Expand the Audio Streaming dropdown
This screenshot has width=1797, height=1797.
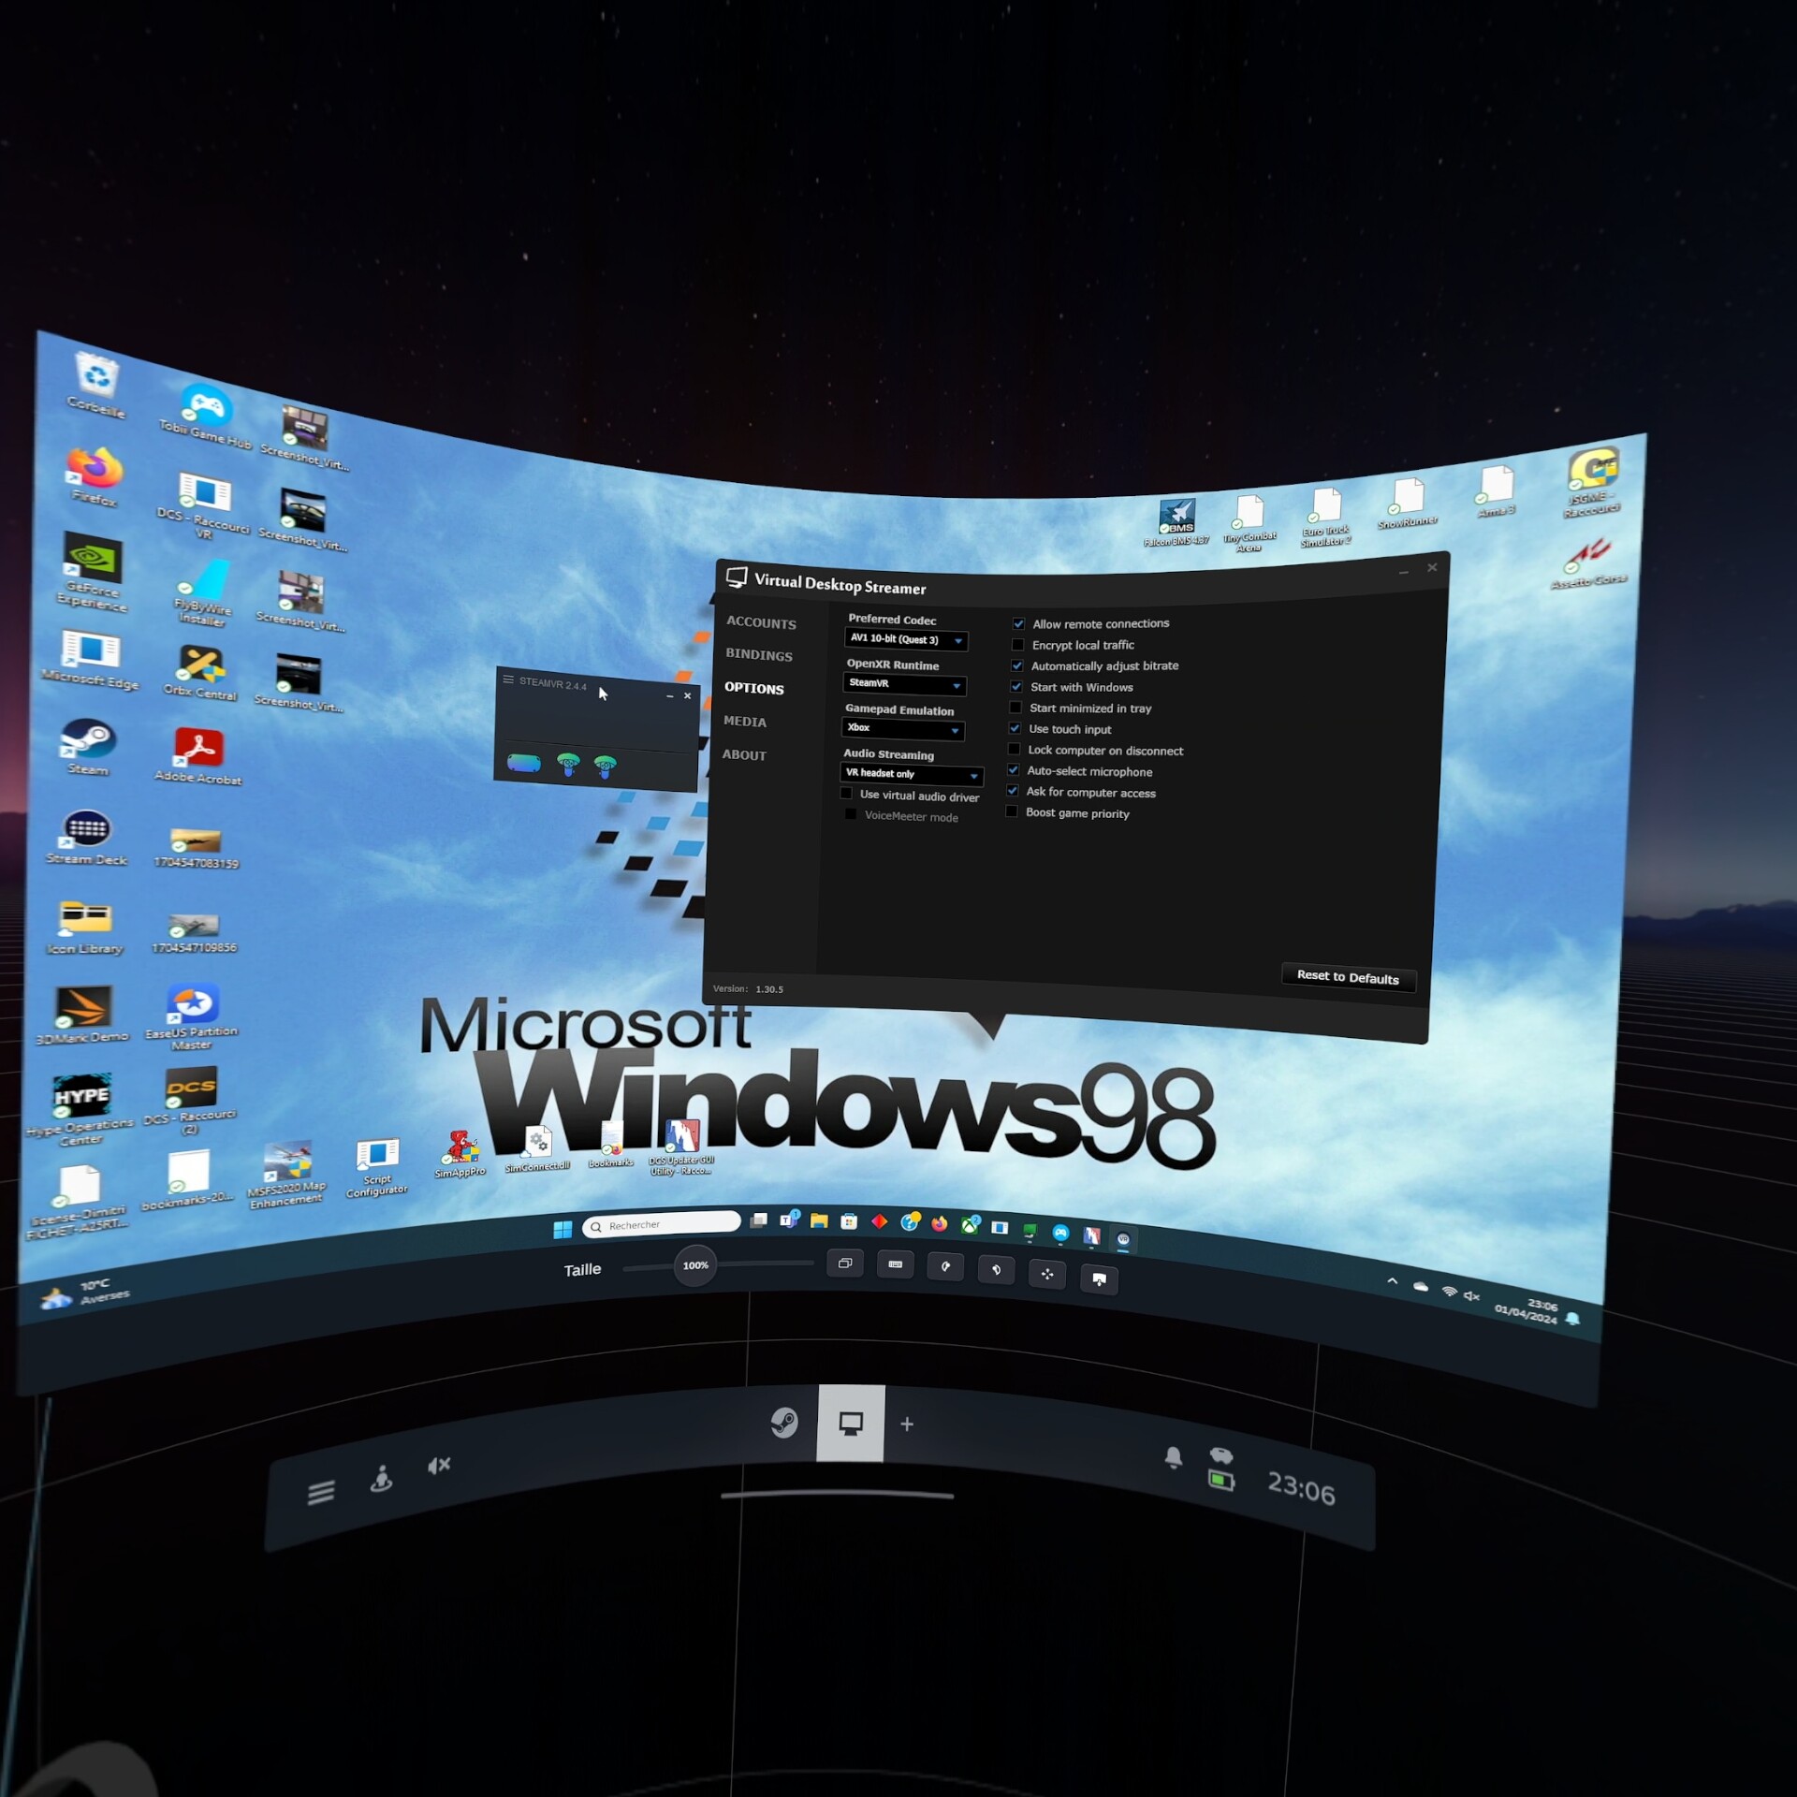(912, 775)
